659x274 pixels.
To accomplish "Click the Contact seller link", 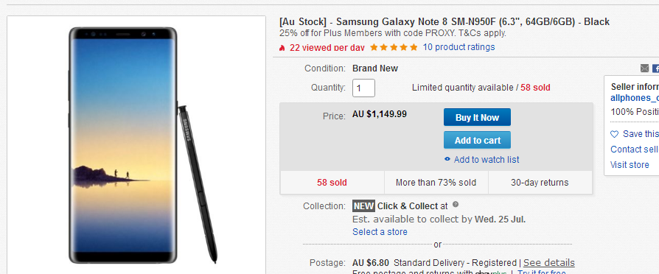I will 634,150.
